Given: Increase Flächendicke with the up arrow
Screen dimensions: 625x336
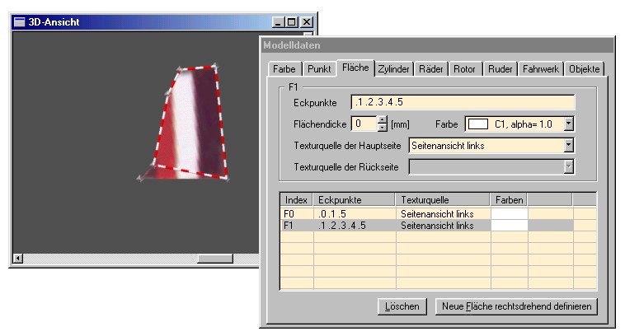Looking at the screenshot, I should 382,120.
